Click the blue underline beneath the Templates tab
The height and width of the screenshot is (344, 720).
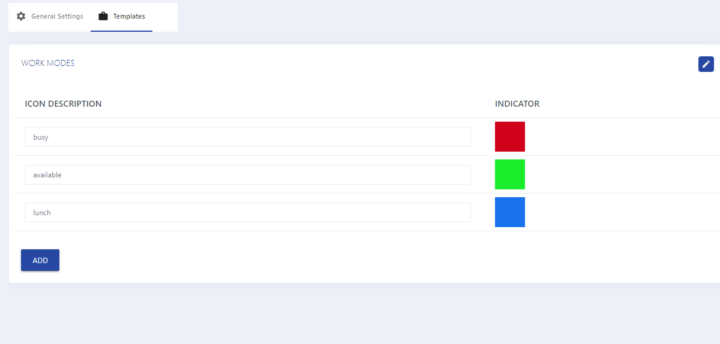[x=121, y=31]
